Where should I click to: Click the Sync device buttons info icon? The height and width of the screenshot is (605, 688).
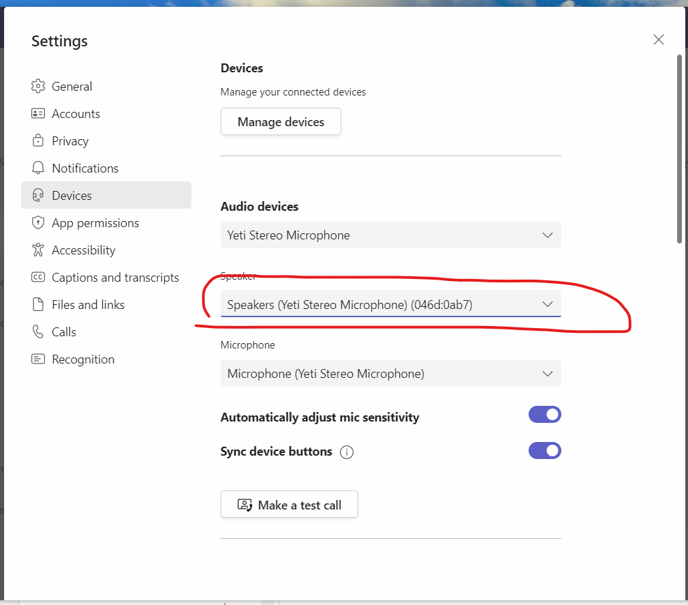347,452
